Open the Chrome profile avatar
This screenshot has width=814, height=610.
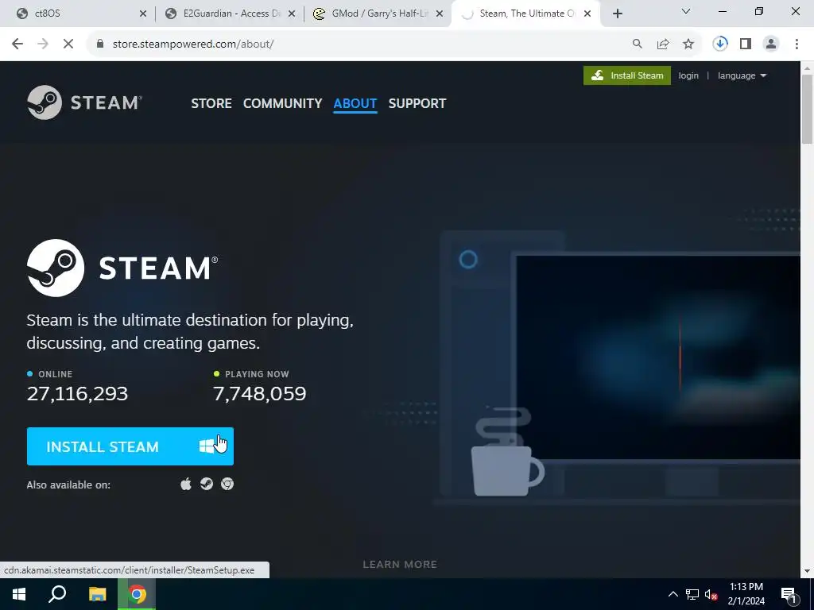(x=771, y=44)
